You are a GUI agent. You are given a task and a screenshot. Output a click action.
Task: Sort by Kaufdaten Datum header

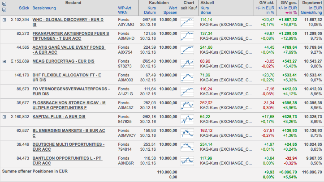pyautogui.click(x=150, y=13)
